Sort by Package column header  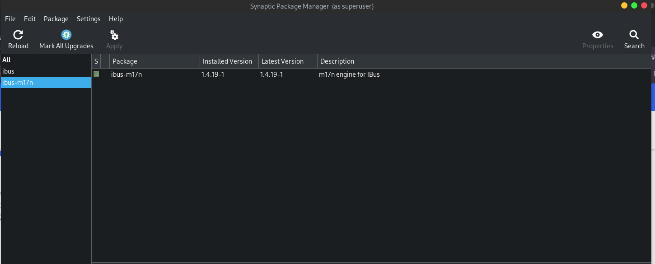point(154,61)
